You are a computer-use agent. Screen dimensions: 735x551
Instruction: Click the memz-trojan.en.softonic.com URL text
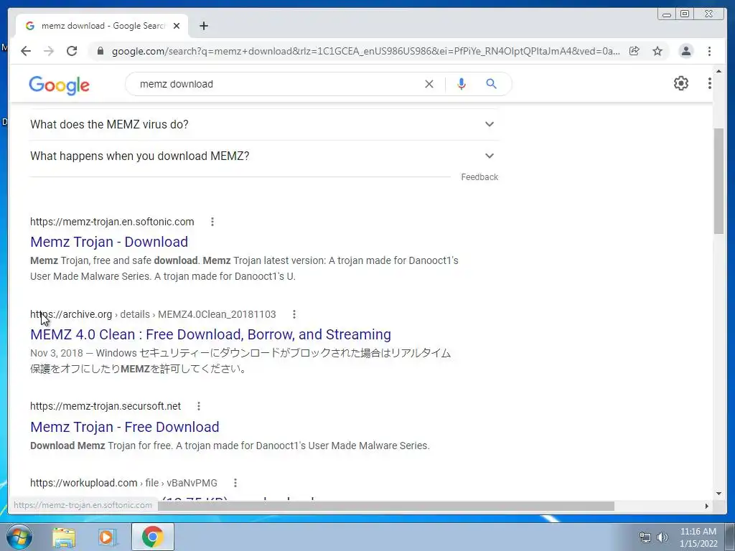tap(112, 222)
